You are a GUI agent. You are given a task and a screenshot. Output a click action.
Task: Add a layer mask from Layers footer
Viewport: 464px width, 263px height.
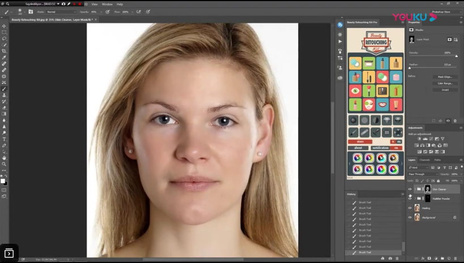[429, 258]
